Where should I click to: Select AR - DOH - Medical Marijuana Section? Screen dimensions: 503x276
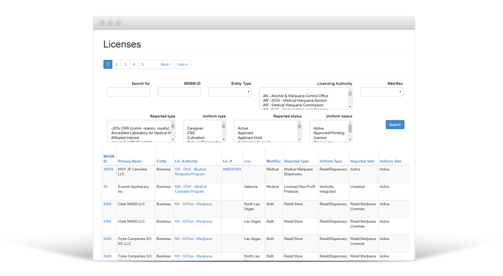tap(295, 100)
